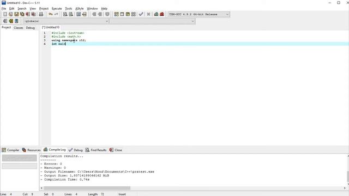Click the Insert icon in second toolbar row

click(5, 21)
